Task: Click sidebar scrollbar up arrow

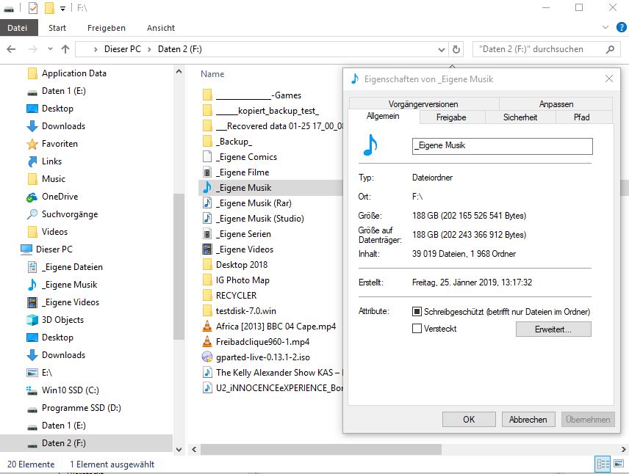Action: pos(179,72)
